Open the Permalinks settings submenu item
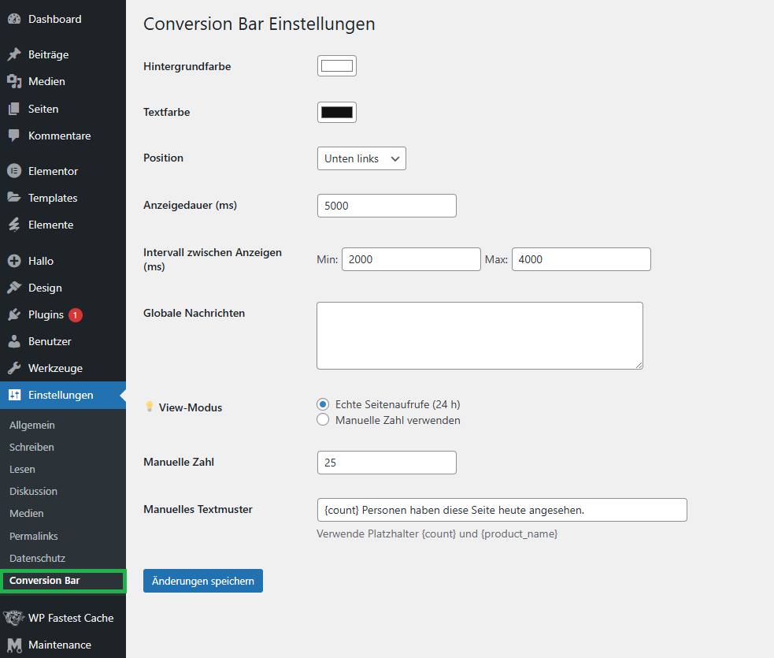Screen dimensions: 774x658 pyautogui.click(x=34, y=536)
